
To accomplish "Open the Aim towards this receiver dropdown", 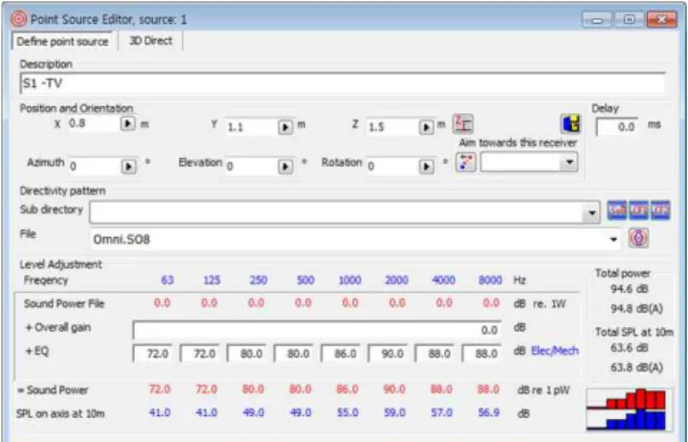I will tap(569, 163).
